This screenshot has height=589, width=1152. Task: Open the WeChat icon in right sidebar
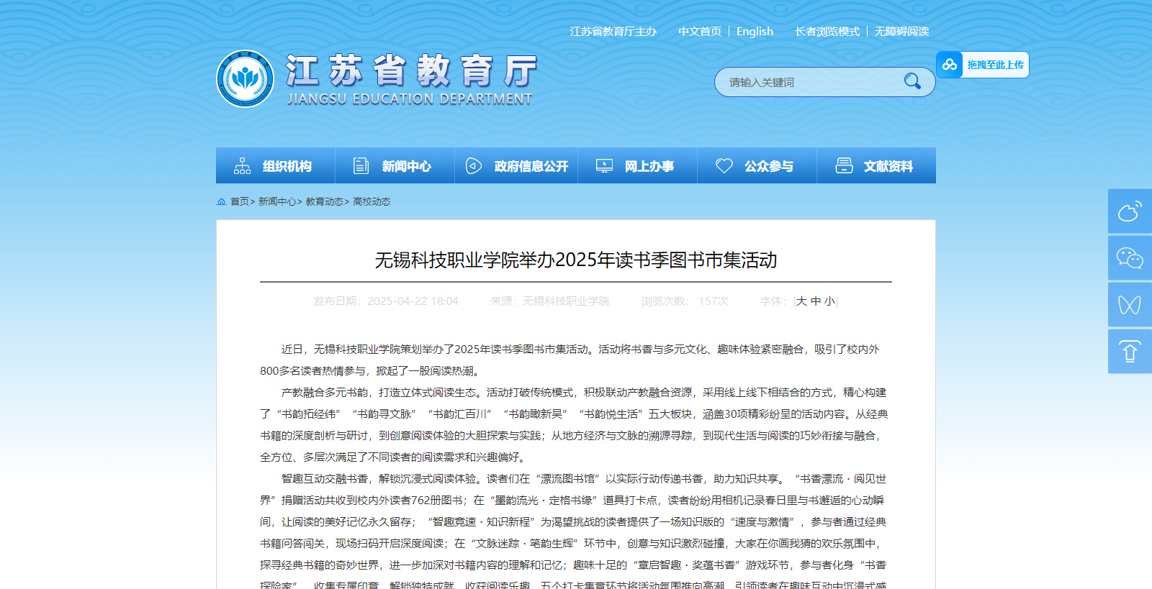coord(1129,258)
